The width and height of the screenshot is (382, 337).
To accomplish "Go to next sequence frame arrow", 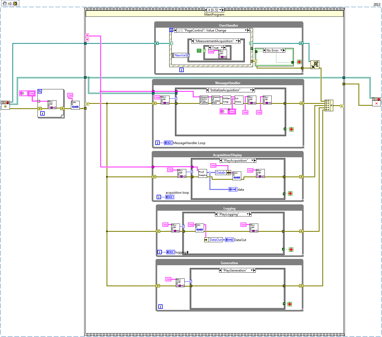I will click(x=223, y=10).
